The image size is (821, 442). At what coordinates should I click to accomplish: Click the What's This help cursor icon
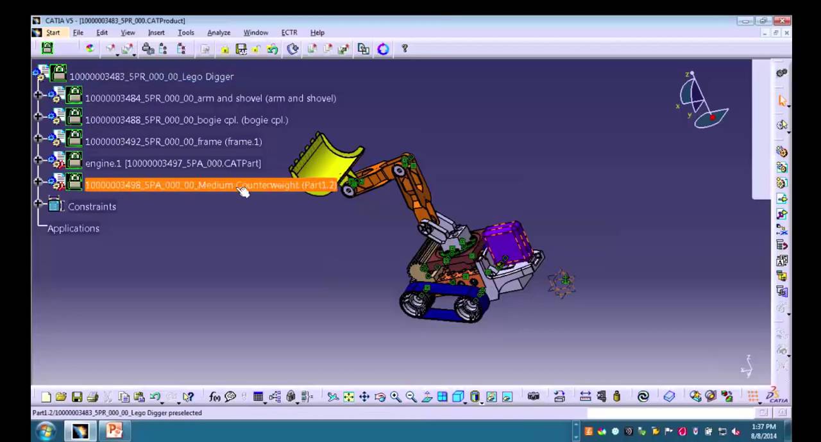click(x=188, y=397)
